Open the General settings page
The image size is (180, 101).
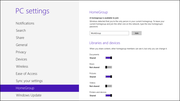coord(21,45)
